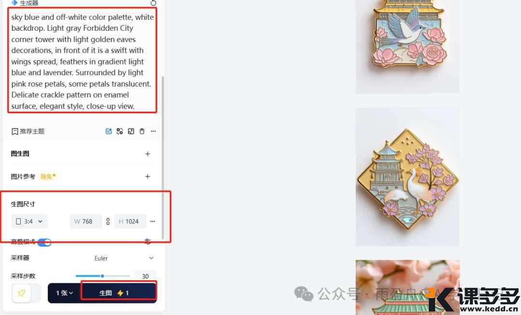521x315 pixels.
Task: Add an image under 图片参考
Action: pos(148,176)
